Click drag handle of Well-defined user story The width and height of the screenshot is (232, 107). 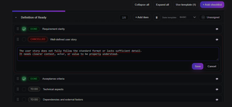coord(18,39)
